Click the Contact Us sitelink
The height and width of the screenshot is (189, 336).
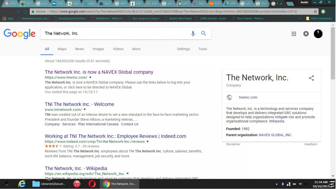coord(130,124)
